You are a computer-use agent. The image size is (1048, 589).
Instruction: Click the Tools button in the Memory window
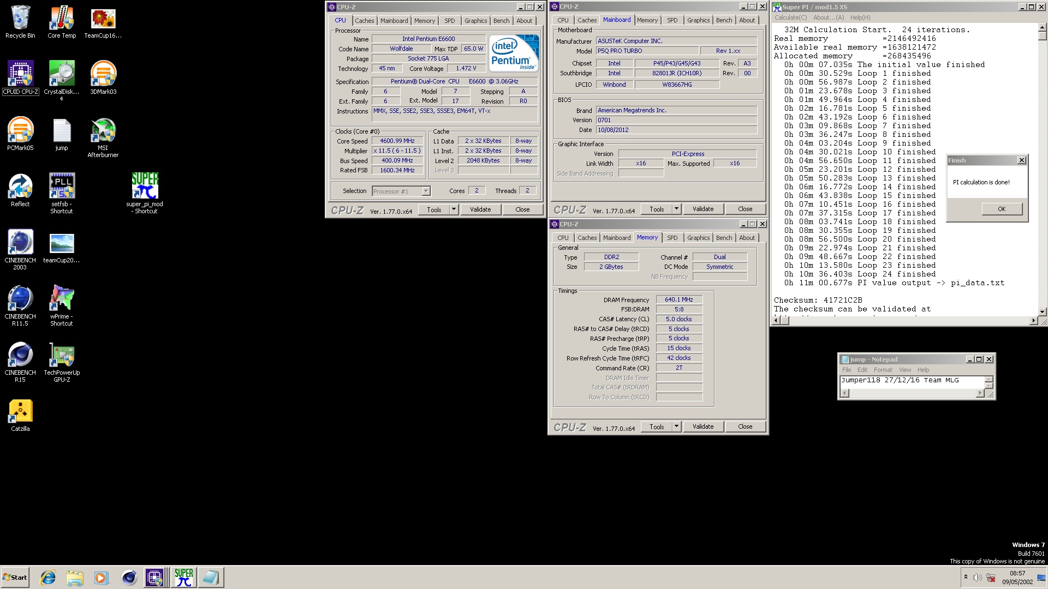pos(657,426)
